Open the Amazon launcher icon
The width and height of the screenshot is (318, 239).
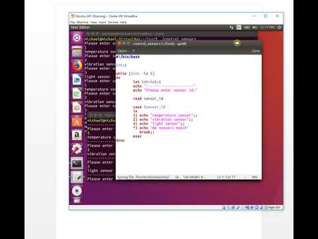click(77, 135)
